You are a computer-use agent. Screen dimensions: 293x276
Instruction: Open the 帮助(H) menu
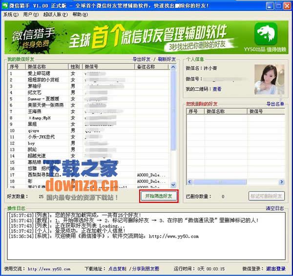pyautogui.click(x=80, y=15)
